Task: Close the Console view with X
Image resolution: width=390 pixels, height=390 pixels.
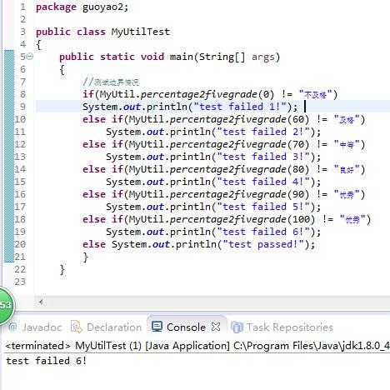Action: click(x=216, y=327)
